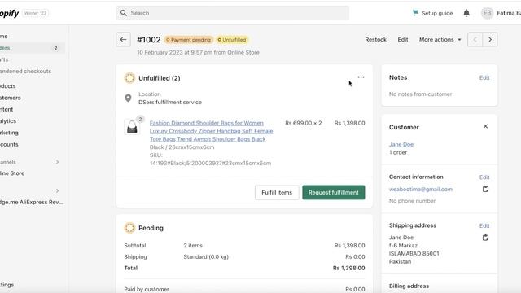Open the Unfulfilled card three-dot menu

pos(361,77)
